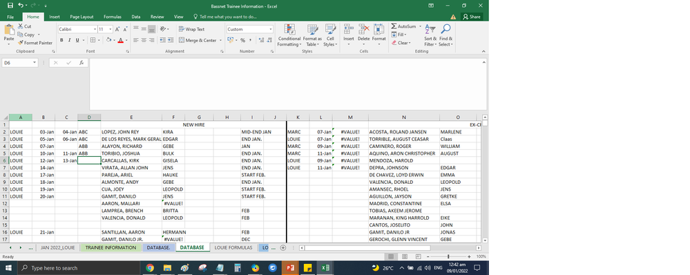Screen dimensions: 690x275
Task: Open Cell Styles gallery
Action: pyautogui.click(x=330, y=35)
